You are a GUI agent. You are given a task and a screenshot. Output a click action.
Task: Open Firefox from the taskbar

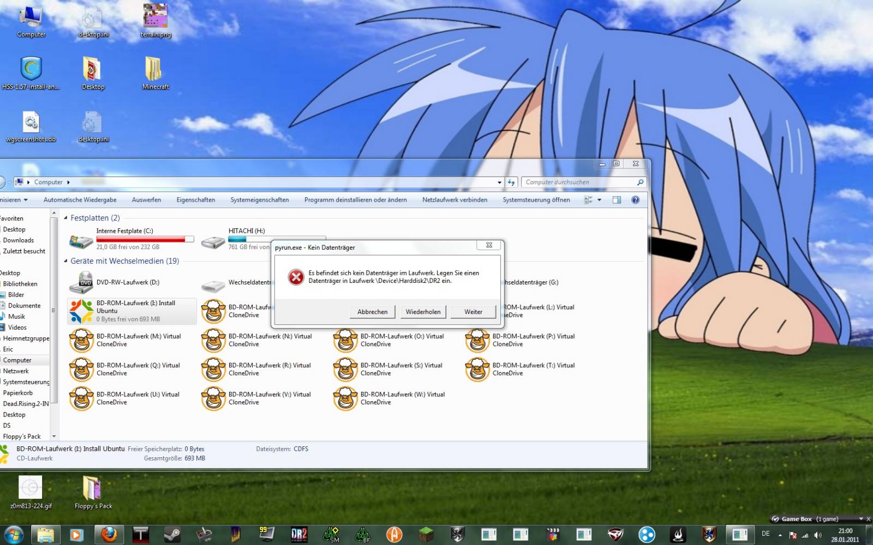click(x=109, y=535)
